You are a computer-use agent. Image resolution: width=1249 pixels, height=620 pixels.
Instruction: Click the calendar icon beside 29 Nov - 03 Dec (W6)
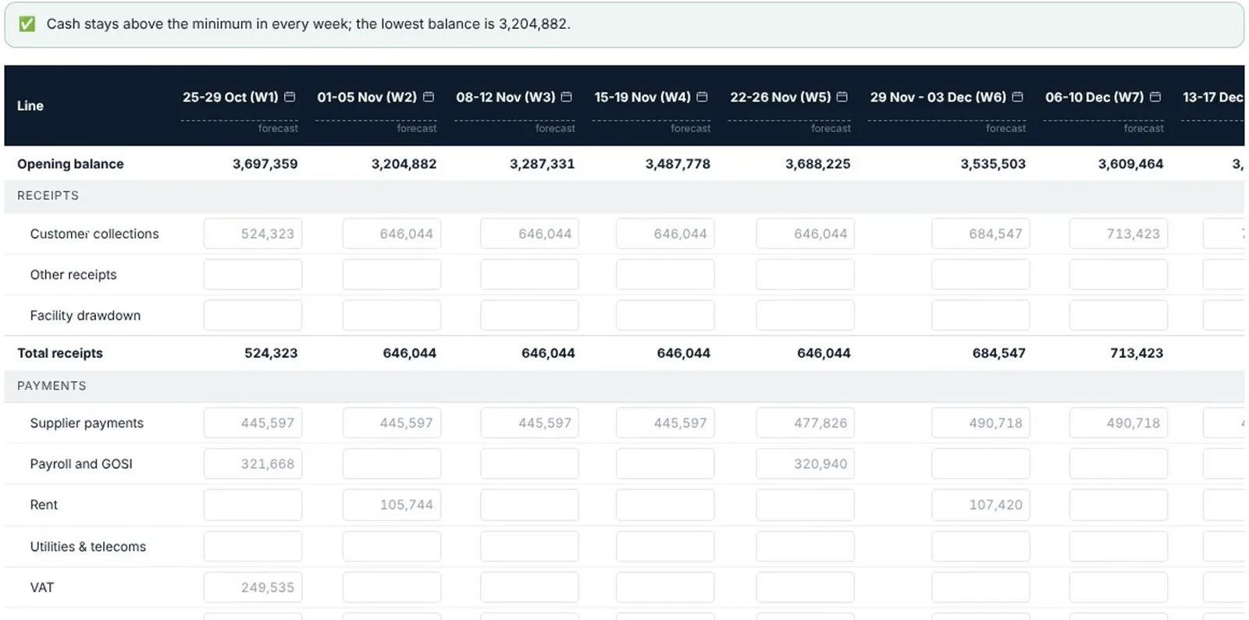click(1017, 97)
